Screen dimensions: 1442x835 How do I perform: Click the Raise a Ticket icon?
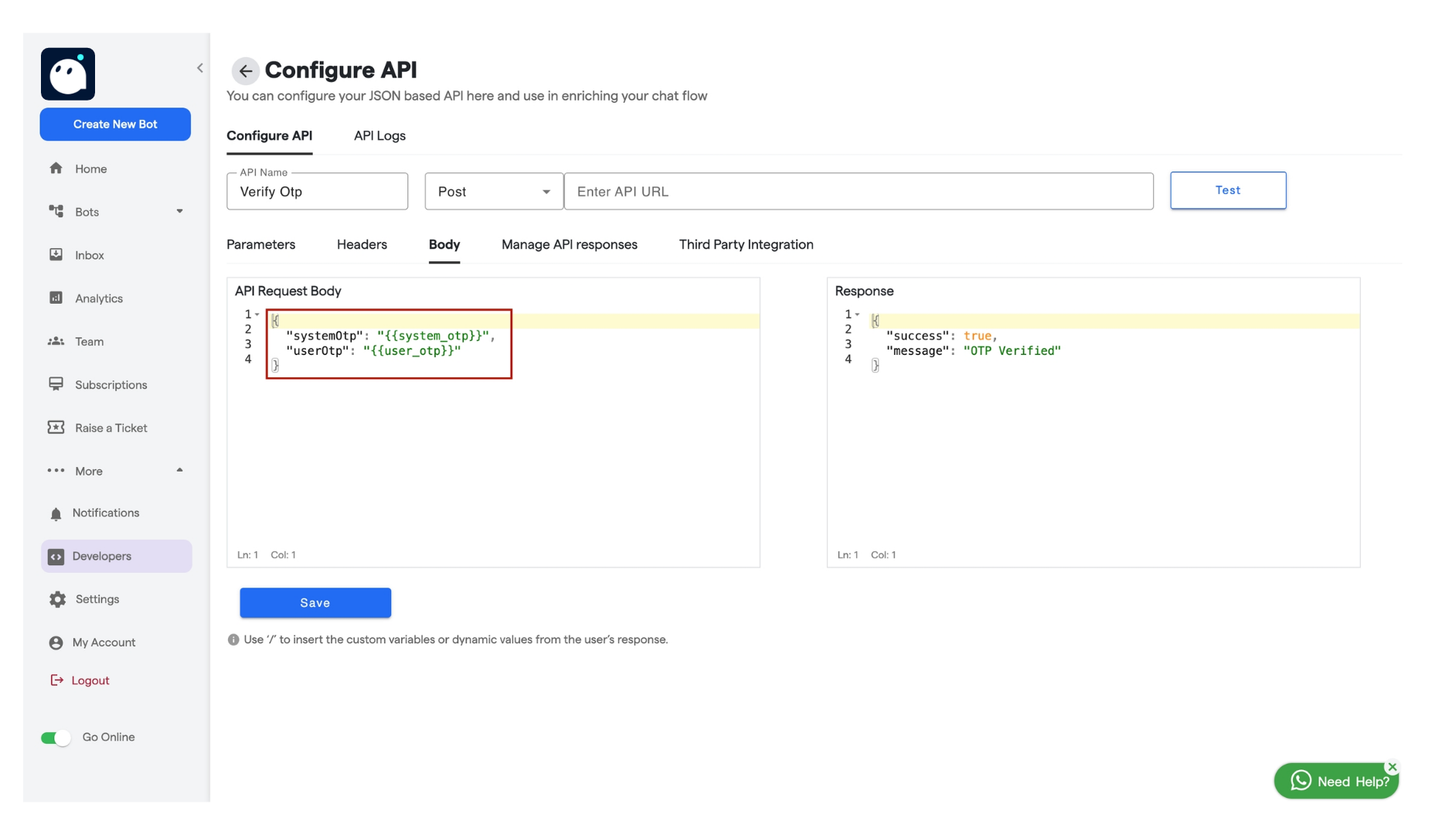point(56,428)
